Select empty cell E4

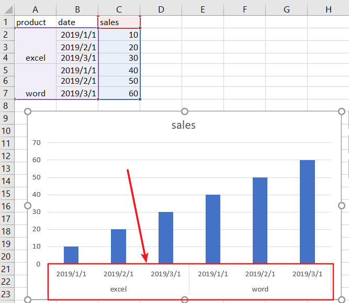click(202, 58)
